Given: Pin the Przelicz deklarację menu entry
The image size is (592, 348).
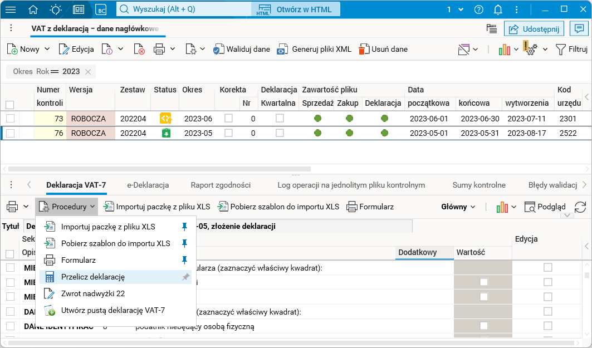Looking at the screenshot, I should coord(185,277).
